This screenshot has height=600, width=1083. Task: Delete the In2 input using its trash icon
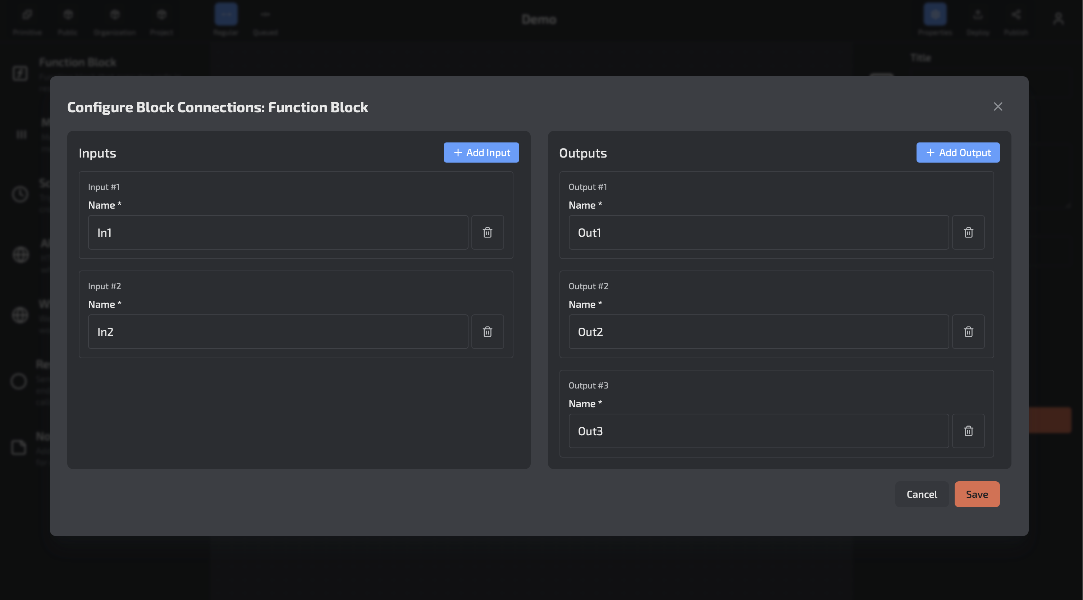(487, 332)
